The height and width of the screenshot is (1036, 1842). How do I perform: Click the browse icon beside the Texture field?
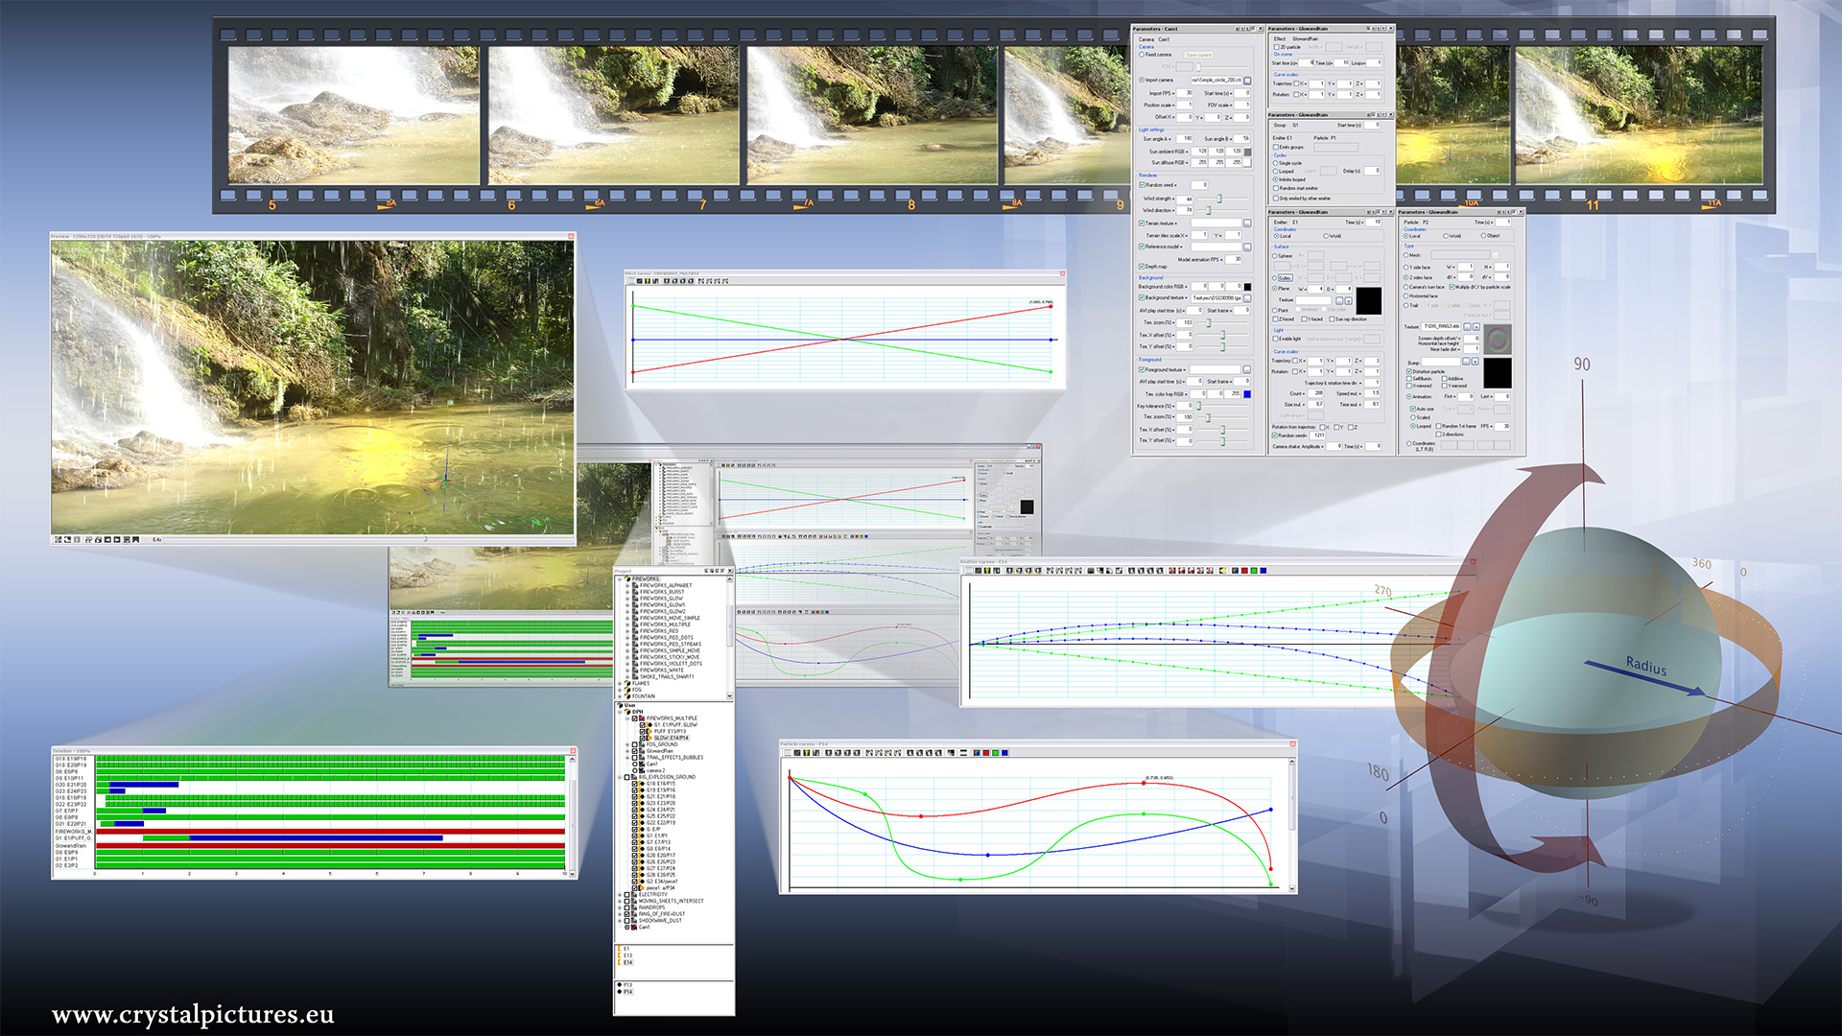1467,327
